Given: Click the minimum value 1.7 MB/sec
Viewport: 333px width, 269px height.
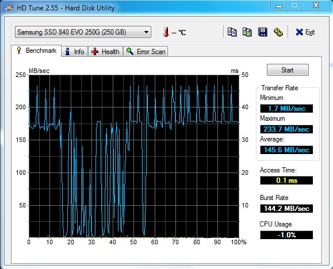Looking at the screenshot, I should coord(286,109).
